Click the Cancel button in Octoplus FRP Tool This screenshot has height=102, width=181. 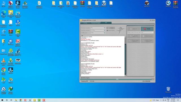tap(147, 29)
